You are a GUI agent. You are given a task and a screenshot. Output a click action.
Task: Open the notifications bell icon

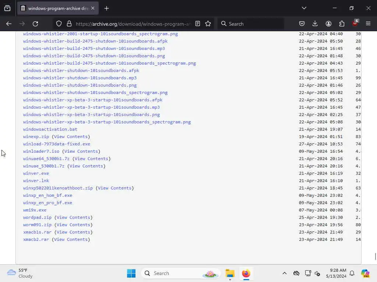click(352, 273)
